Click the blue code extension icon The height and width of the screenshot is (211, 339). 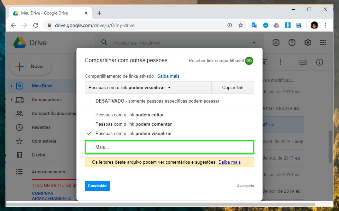click(266, 25)
